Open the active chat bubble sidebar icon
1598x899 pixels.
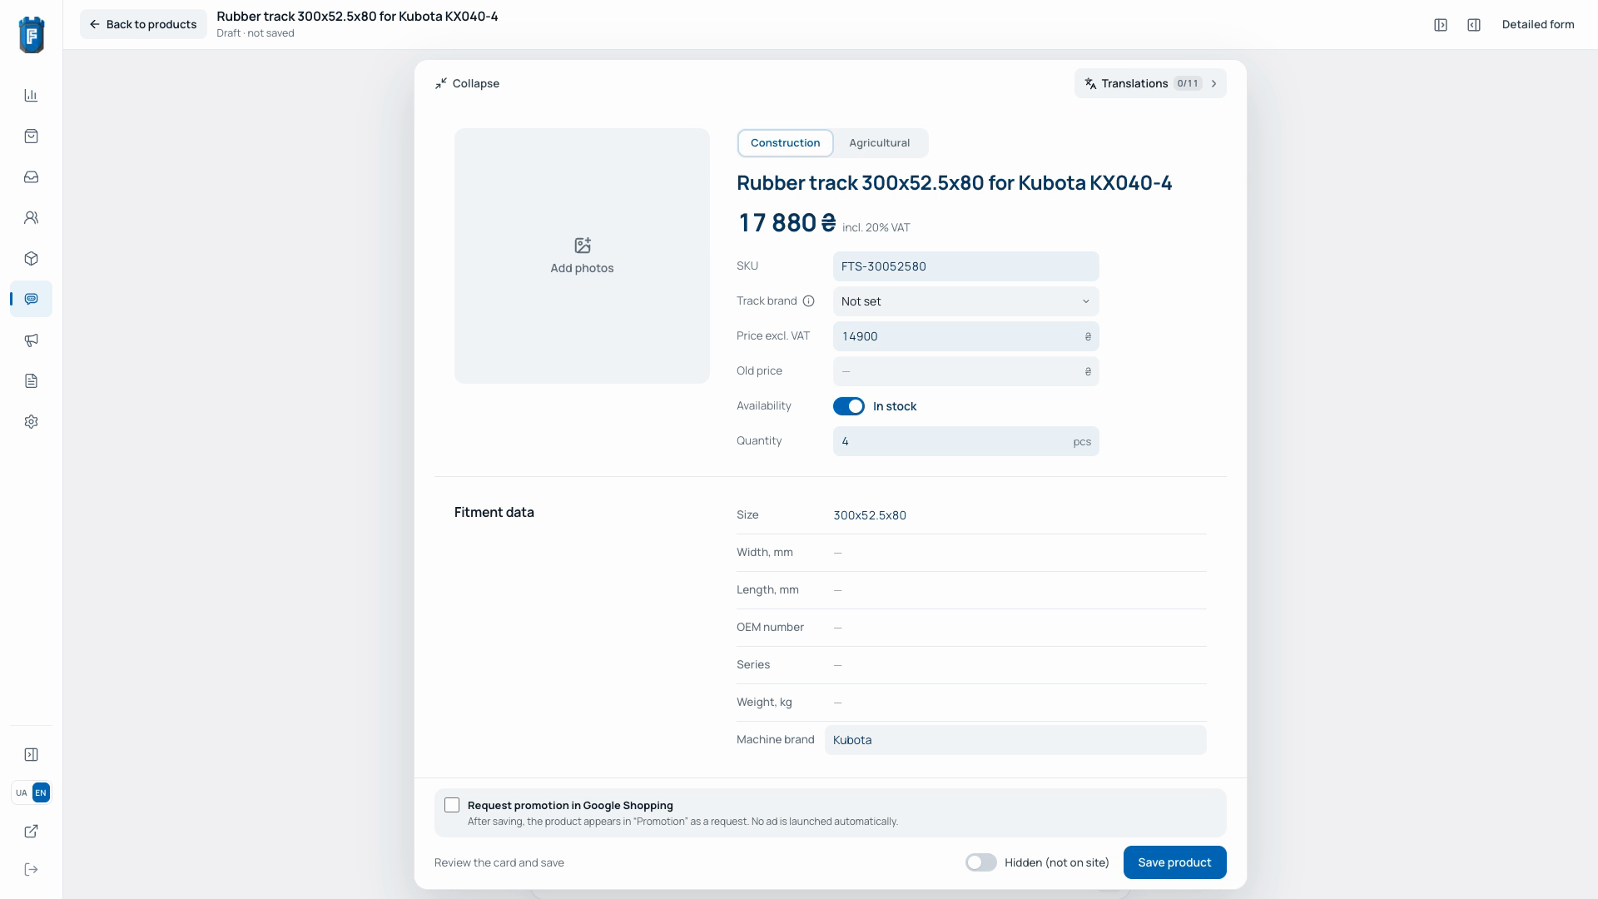31,299
